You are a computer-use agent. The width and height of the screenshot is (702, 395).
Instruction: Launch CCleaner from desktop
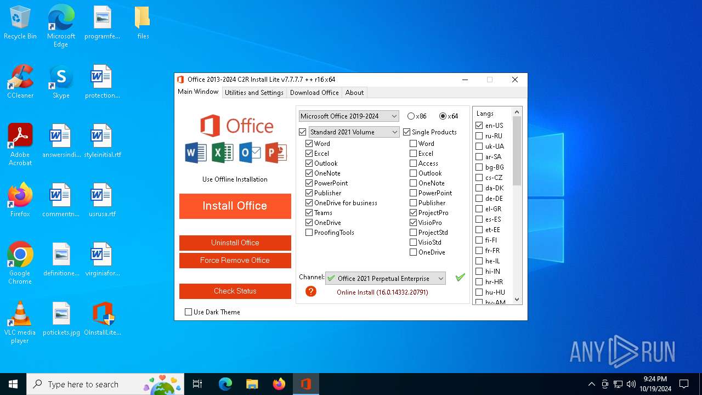pos(20,82)
